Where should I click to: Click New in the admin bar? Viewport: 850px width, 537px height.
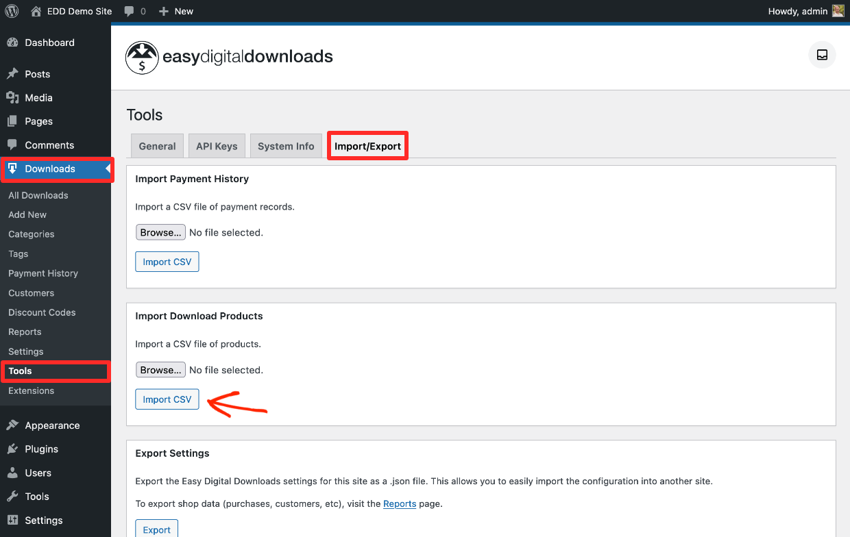[175, 11]
